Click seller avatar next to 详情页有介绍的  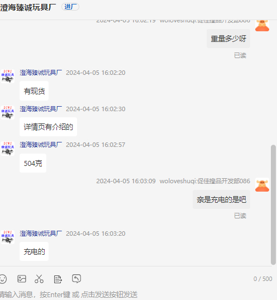pos(7,112)
